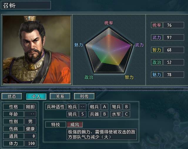
Task: Click the 统率 stat label
Action: (157, 25)
